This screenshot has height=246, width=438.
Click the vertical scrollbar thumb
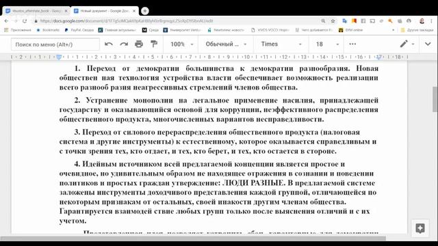[x=435, y=99]
